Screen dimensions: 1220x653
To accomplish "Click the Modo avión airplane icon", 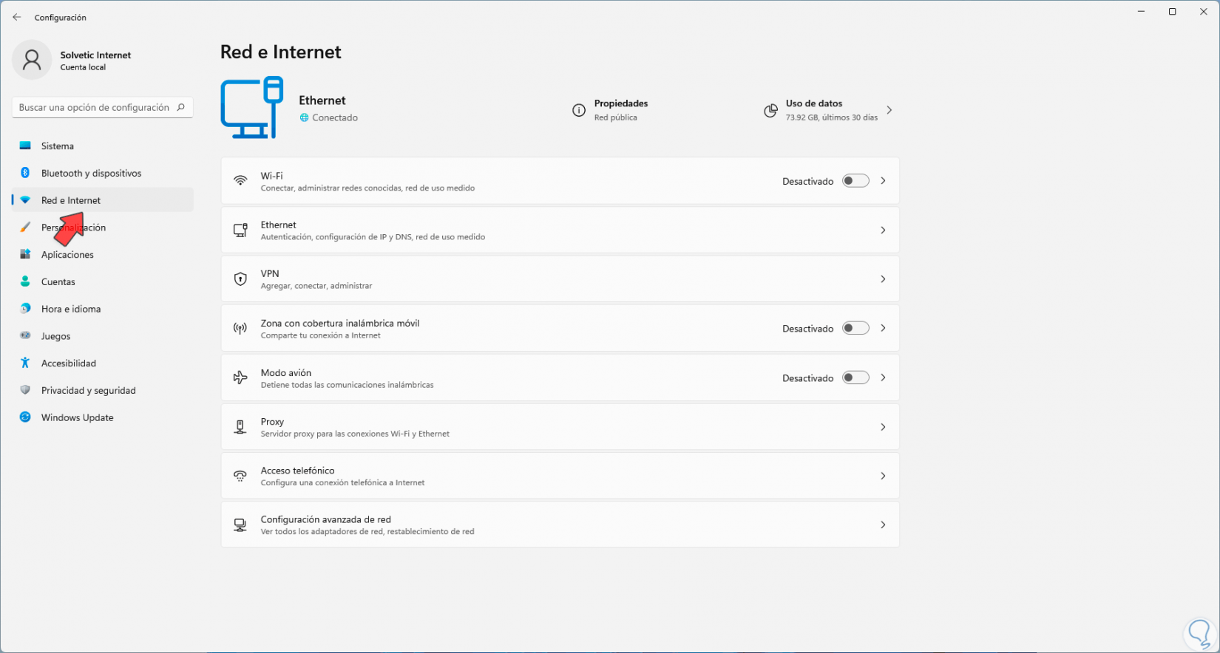I will (x=240, y=377).
